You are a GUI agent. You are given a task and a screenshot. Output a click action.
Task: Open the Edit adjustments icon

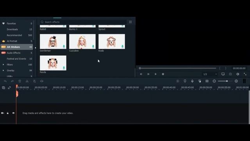34,81
